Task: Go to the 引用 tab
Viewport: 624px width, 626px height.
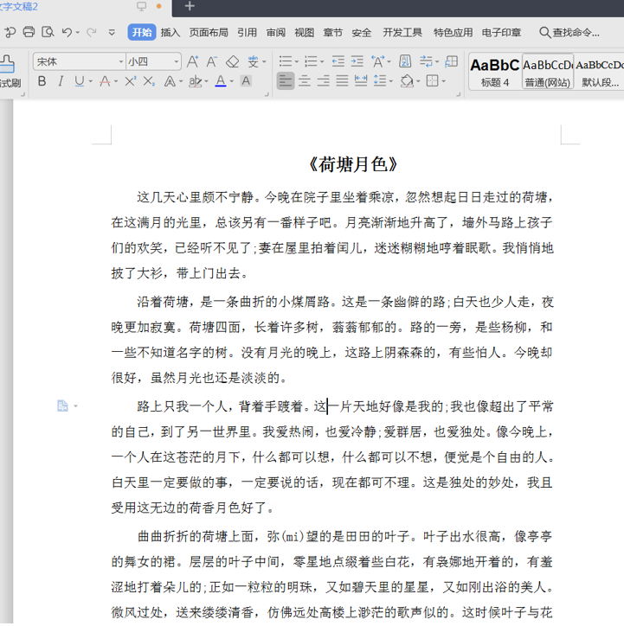Action: point(247,32)
